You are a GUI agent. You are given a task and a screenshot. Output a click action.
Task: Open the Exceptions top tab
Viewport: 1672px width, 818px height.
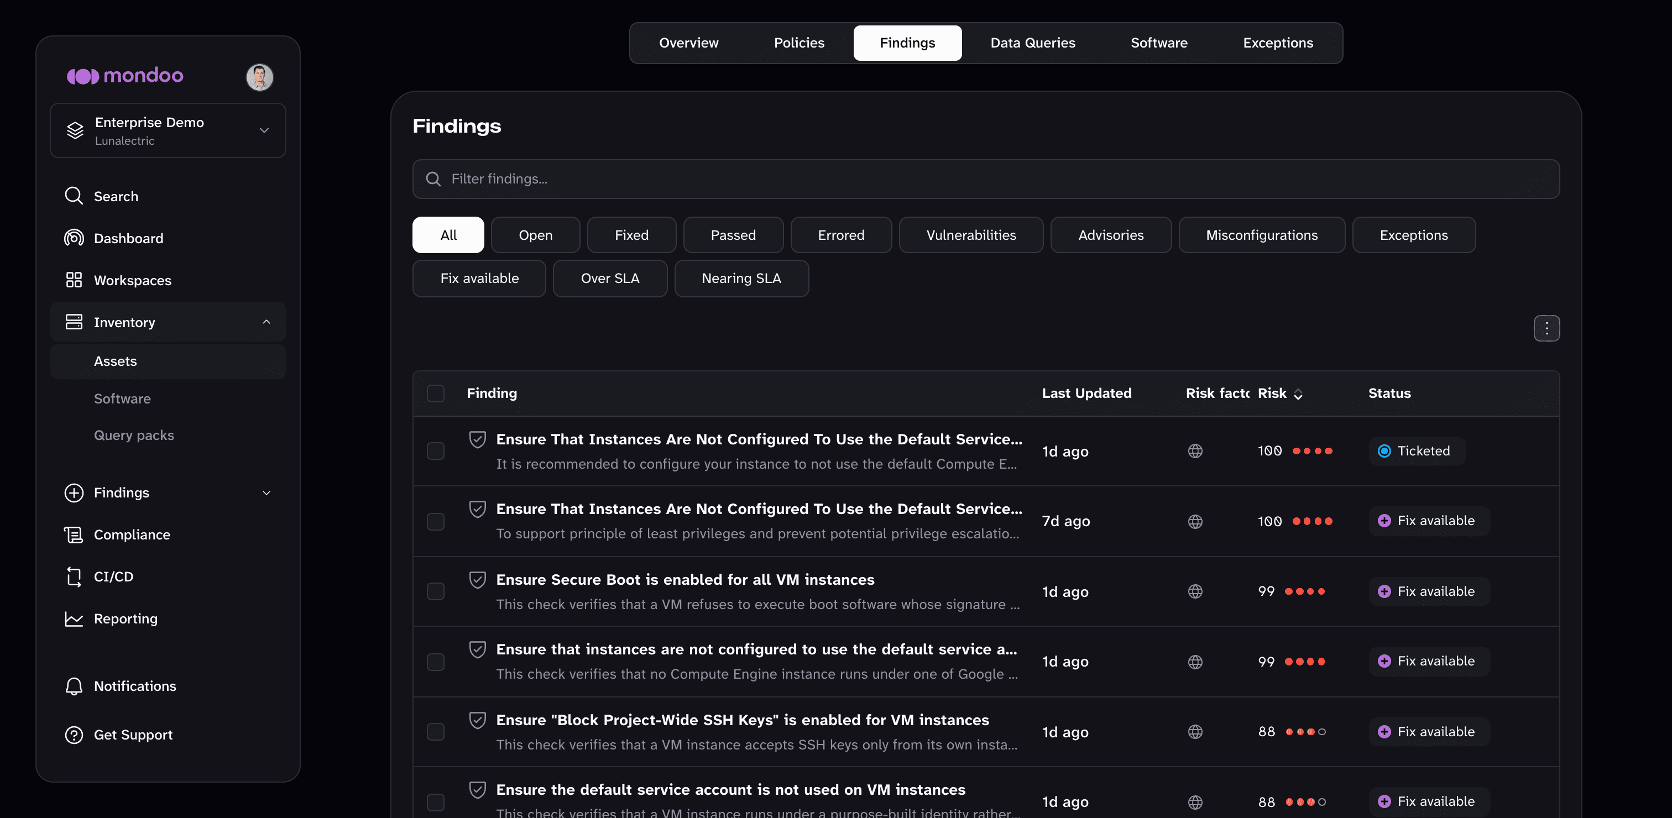(1277, 43)
